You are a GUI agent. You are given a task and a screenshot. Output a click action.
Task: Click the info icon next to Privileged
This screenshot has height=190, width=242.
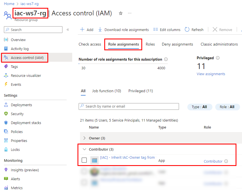(218, 58)
